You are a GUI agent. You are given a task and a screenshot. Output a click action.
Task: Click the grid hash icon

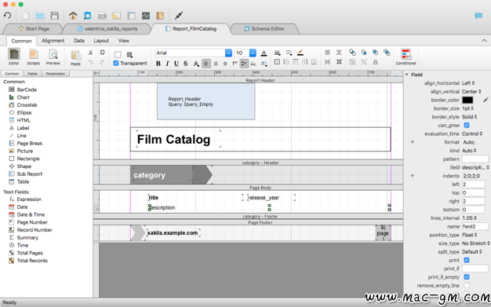[x=339, y=62]
